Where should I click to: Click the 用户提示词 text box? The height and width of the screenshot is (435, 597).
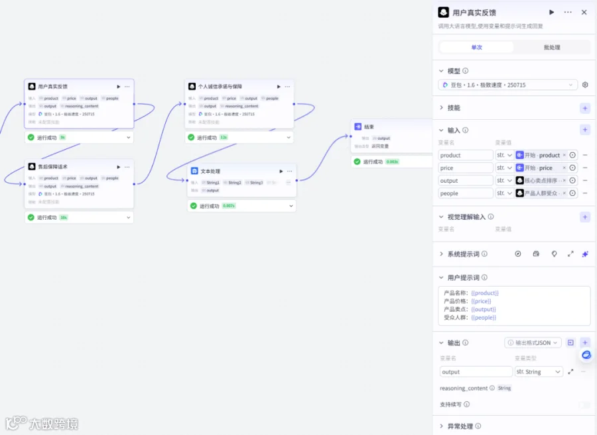[x=514, y=305]
